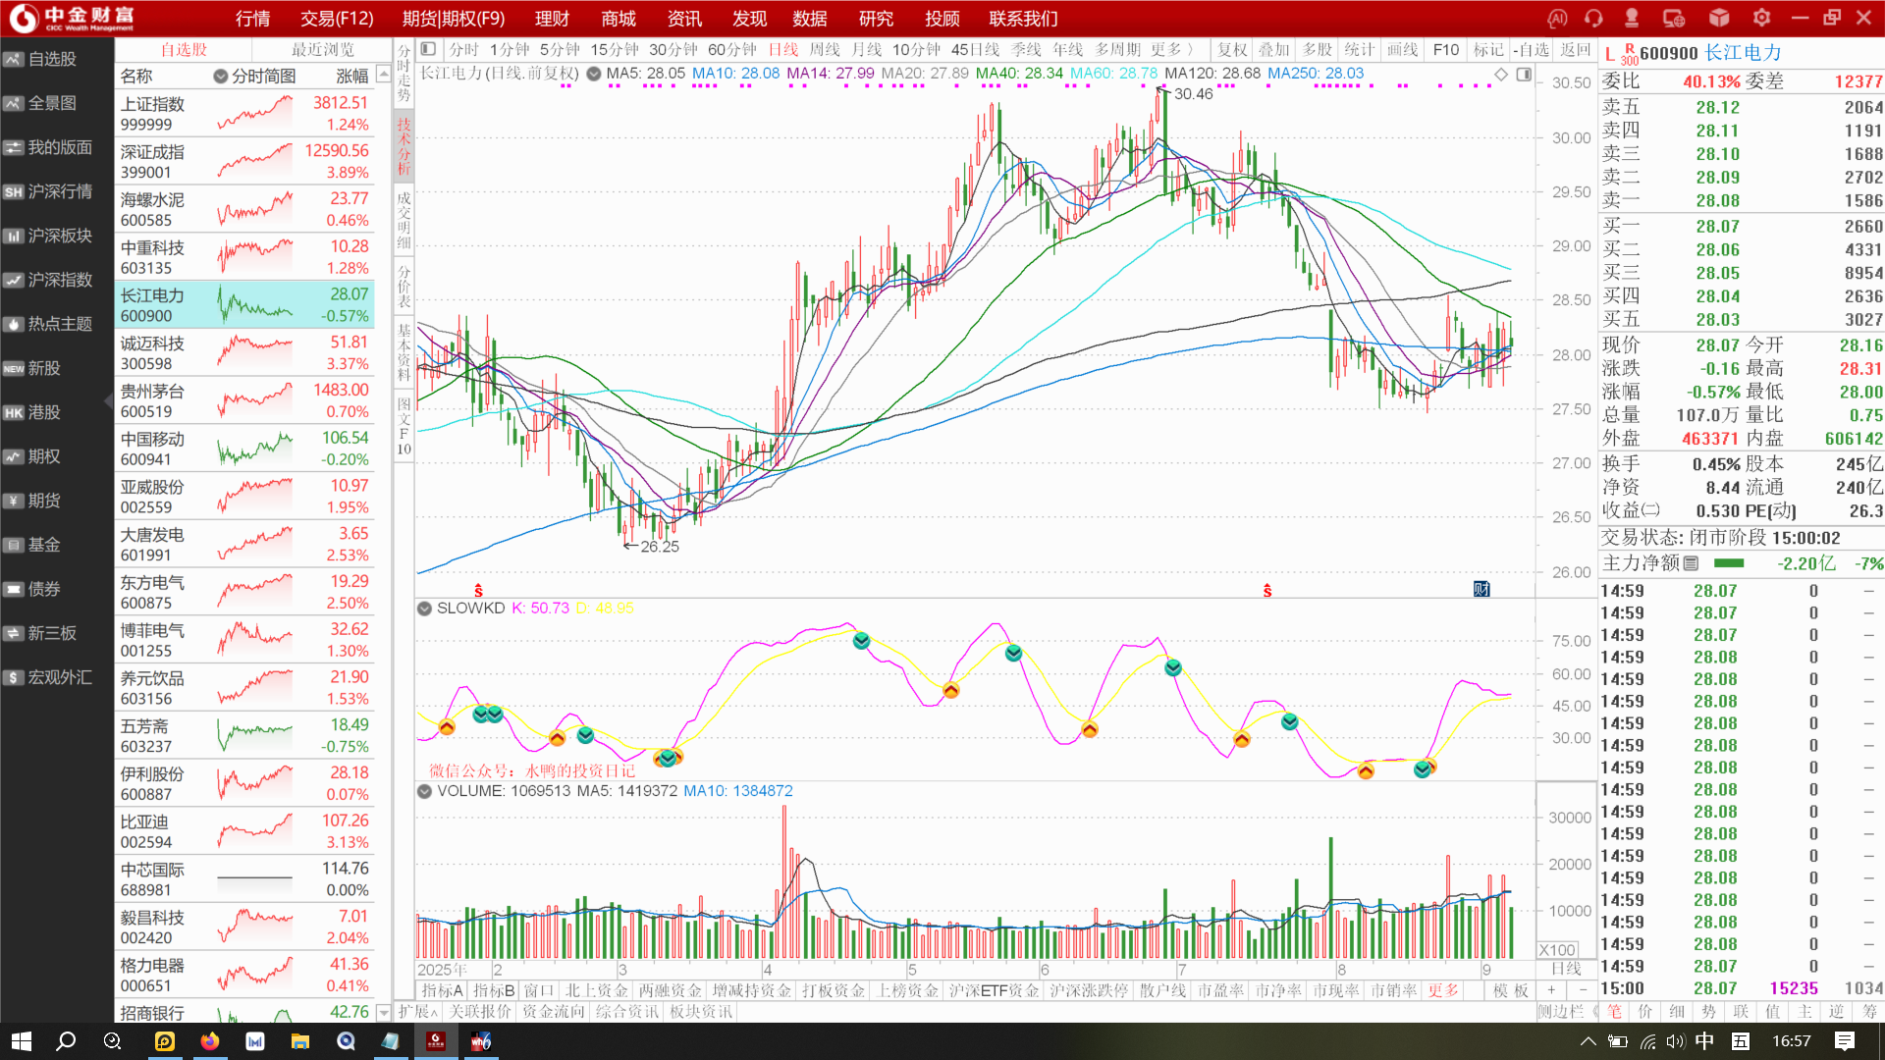
Task: Open 沪深板块 in the sidebar
Action: [x=57, y=236]
